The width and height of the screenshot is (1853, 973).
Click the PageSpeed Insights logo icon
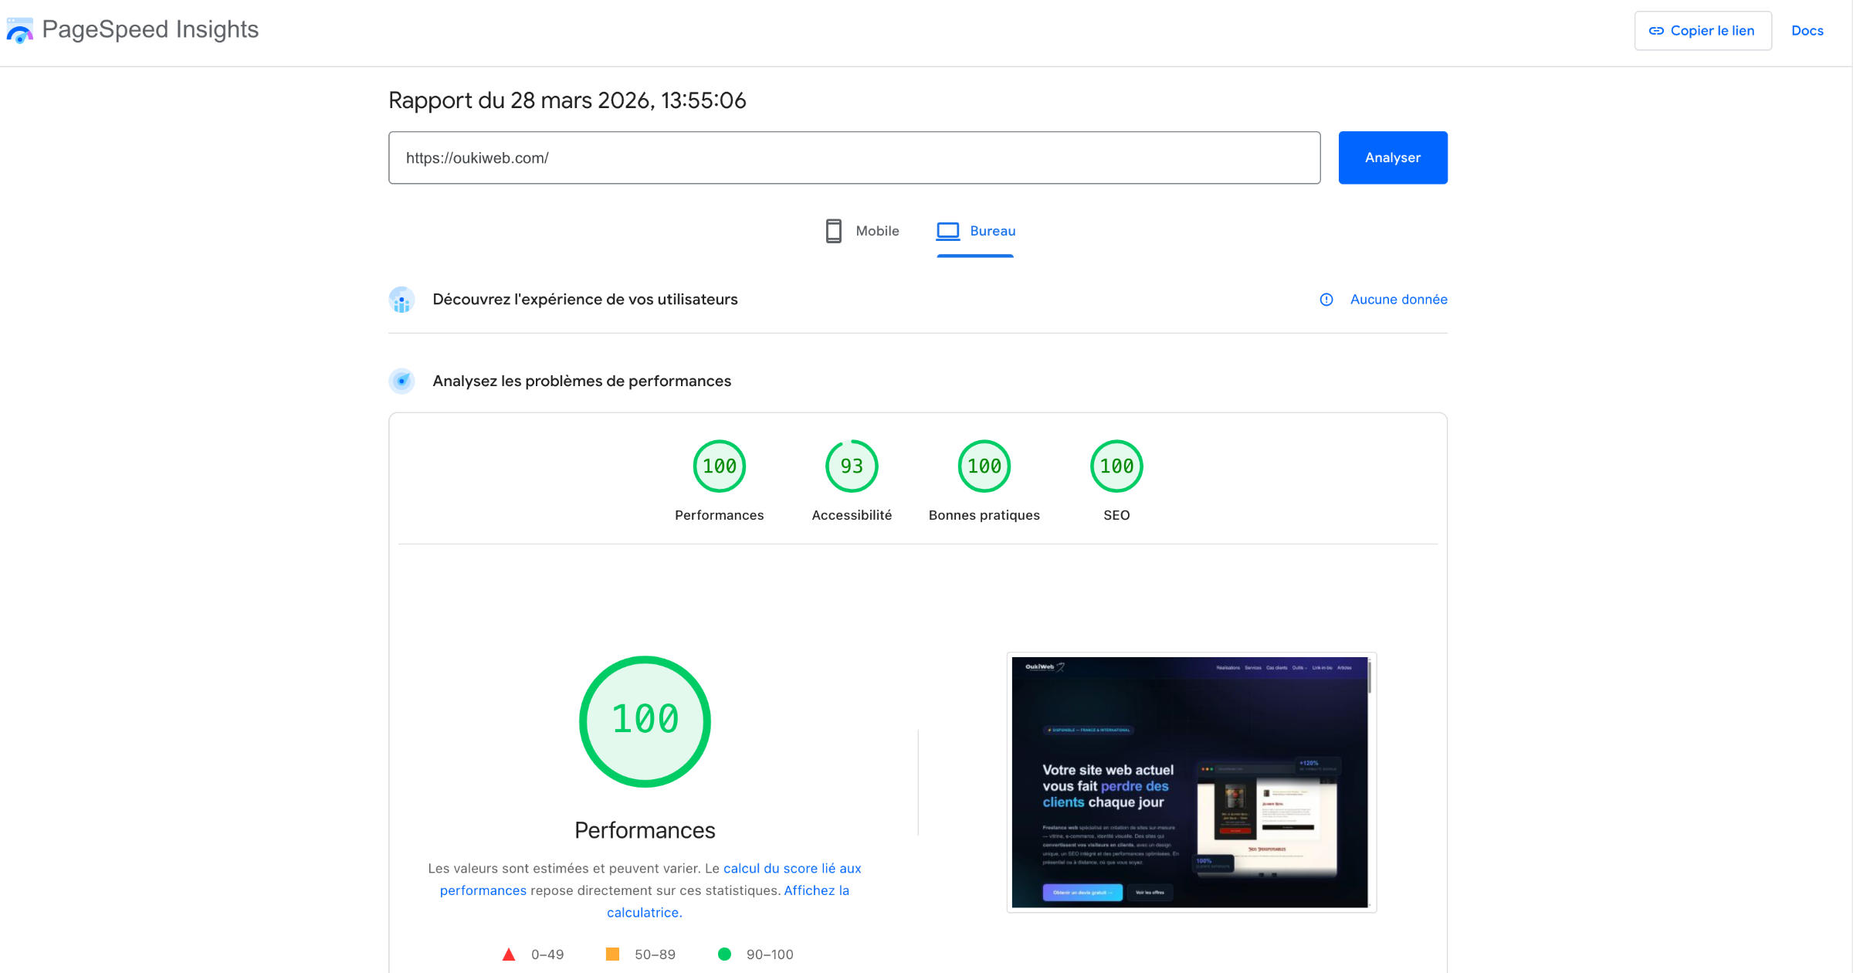(19, 31)
